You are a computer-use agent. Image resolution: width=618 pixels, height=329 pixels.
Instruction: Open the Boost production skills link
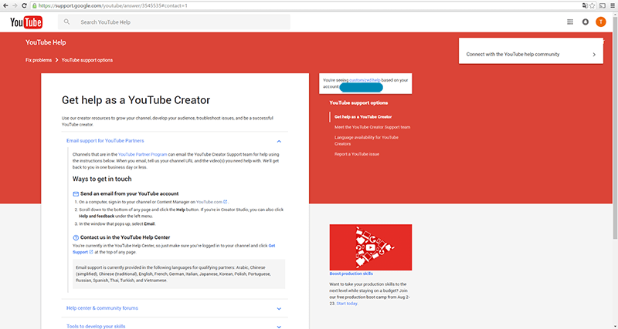point(351,274)
